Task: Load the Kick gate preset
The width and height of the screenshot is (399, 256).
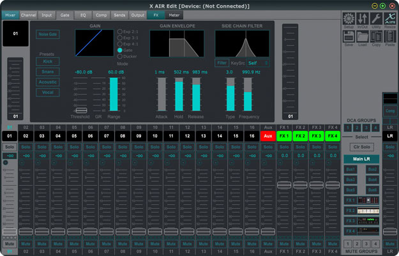Action: pyautogui.click(x=48, y=61)
